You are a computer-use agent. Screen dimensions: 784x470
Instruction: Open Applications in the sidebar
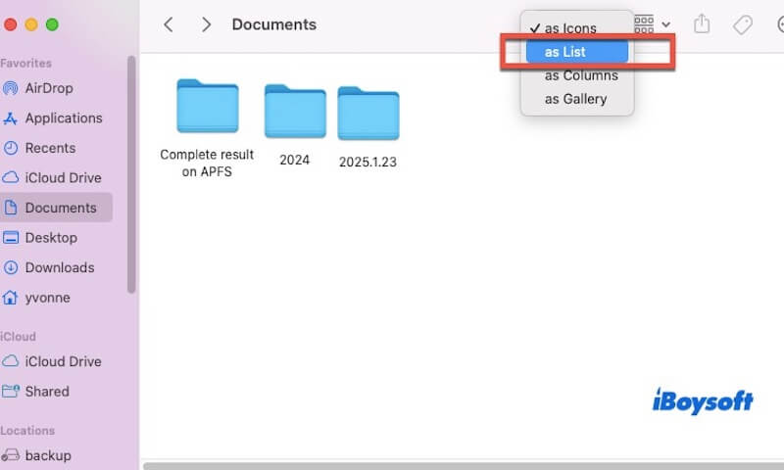[x=63, y=117]
